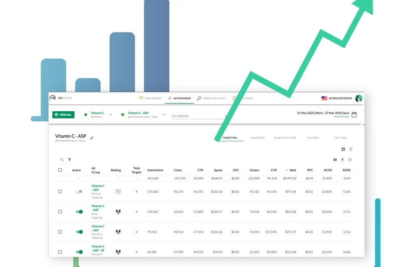Click the 4.48x ROAS cell

pos(346,252)
